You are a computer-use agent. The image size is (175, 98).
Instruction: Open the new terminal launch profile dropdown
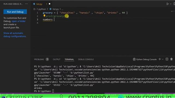pyautogui.click(x=163, y=59)
